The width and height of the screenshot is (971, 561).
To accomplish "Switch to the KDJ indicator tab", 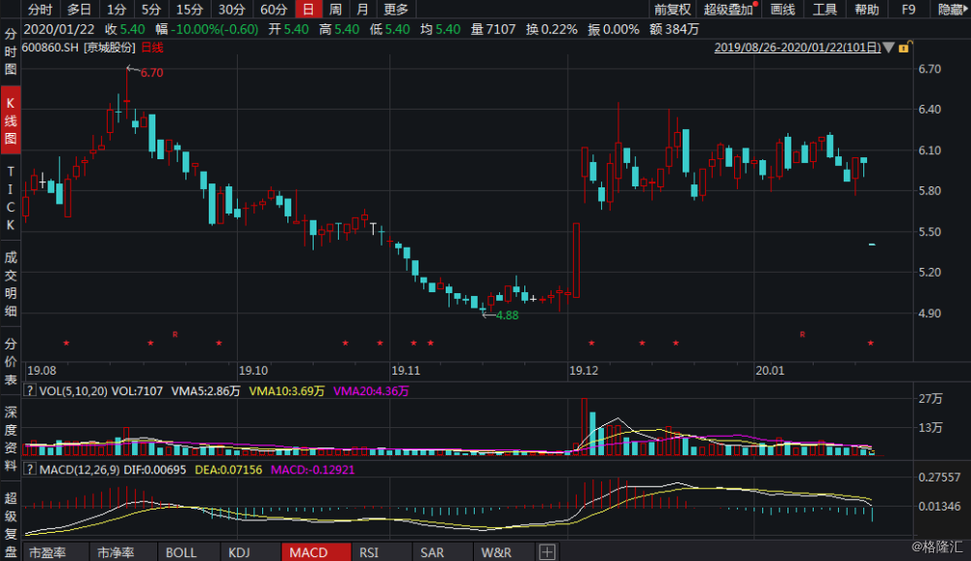I will pyautogui.click(x=239, y=552).
